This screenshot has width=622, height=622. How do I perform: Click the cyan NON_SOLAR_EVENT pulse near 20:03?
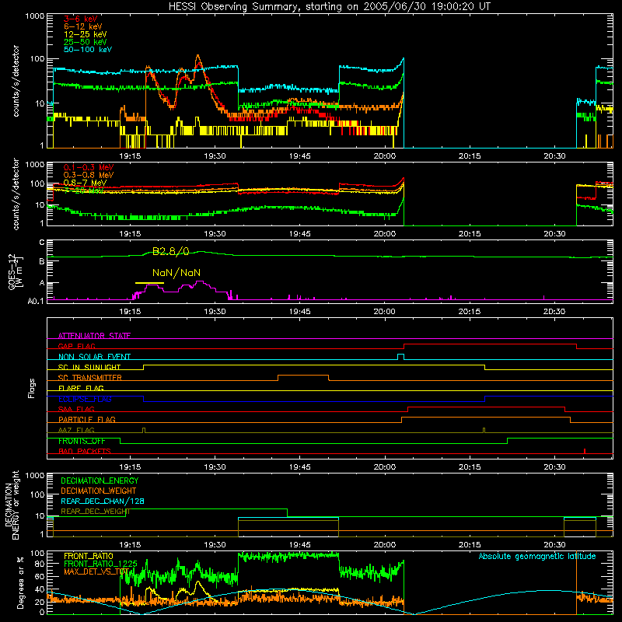point(400,356)
